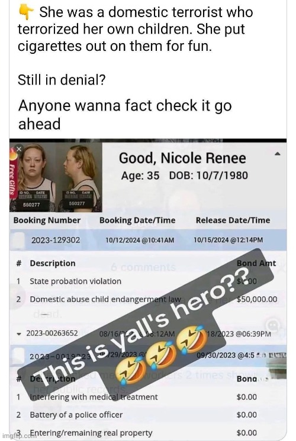
Task: Tap the faint chat bubble icon on right
Action: (x=273, y=325)
